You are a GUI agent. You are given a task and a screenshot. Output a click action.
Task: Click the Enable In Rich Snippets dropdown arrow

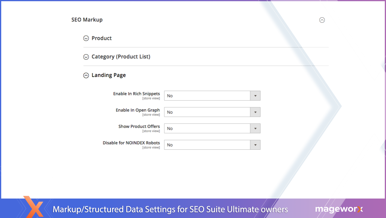tap(255, 96)
